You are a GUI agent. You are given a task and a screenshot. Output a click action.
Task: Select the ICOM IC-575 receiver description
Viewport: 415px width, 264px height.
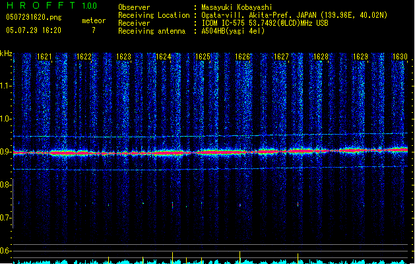tap(265, 23)
